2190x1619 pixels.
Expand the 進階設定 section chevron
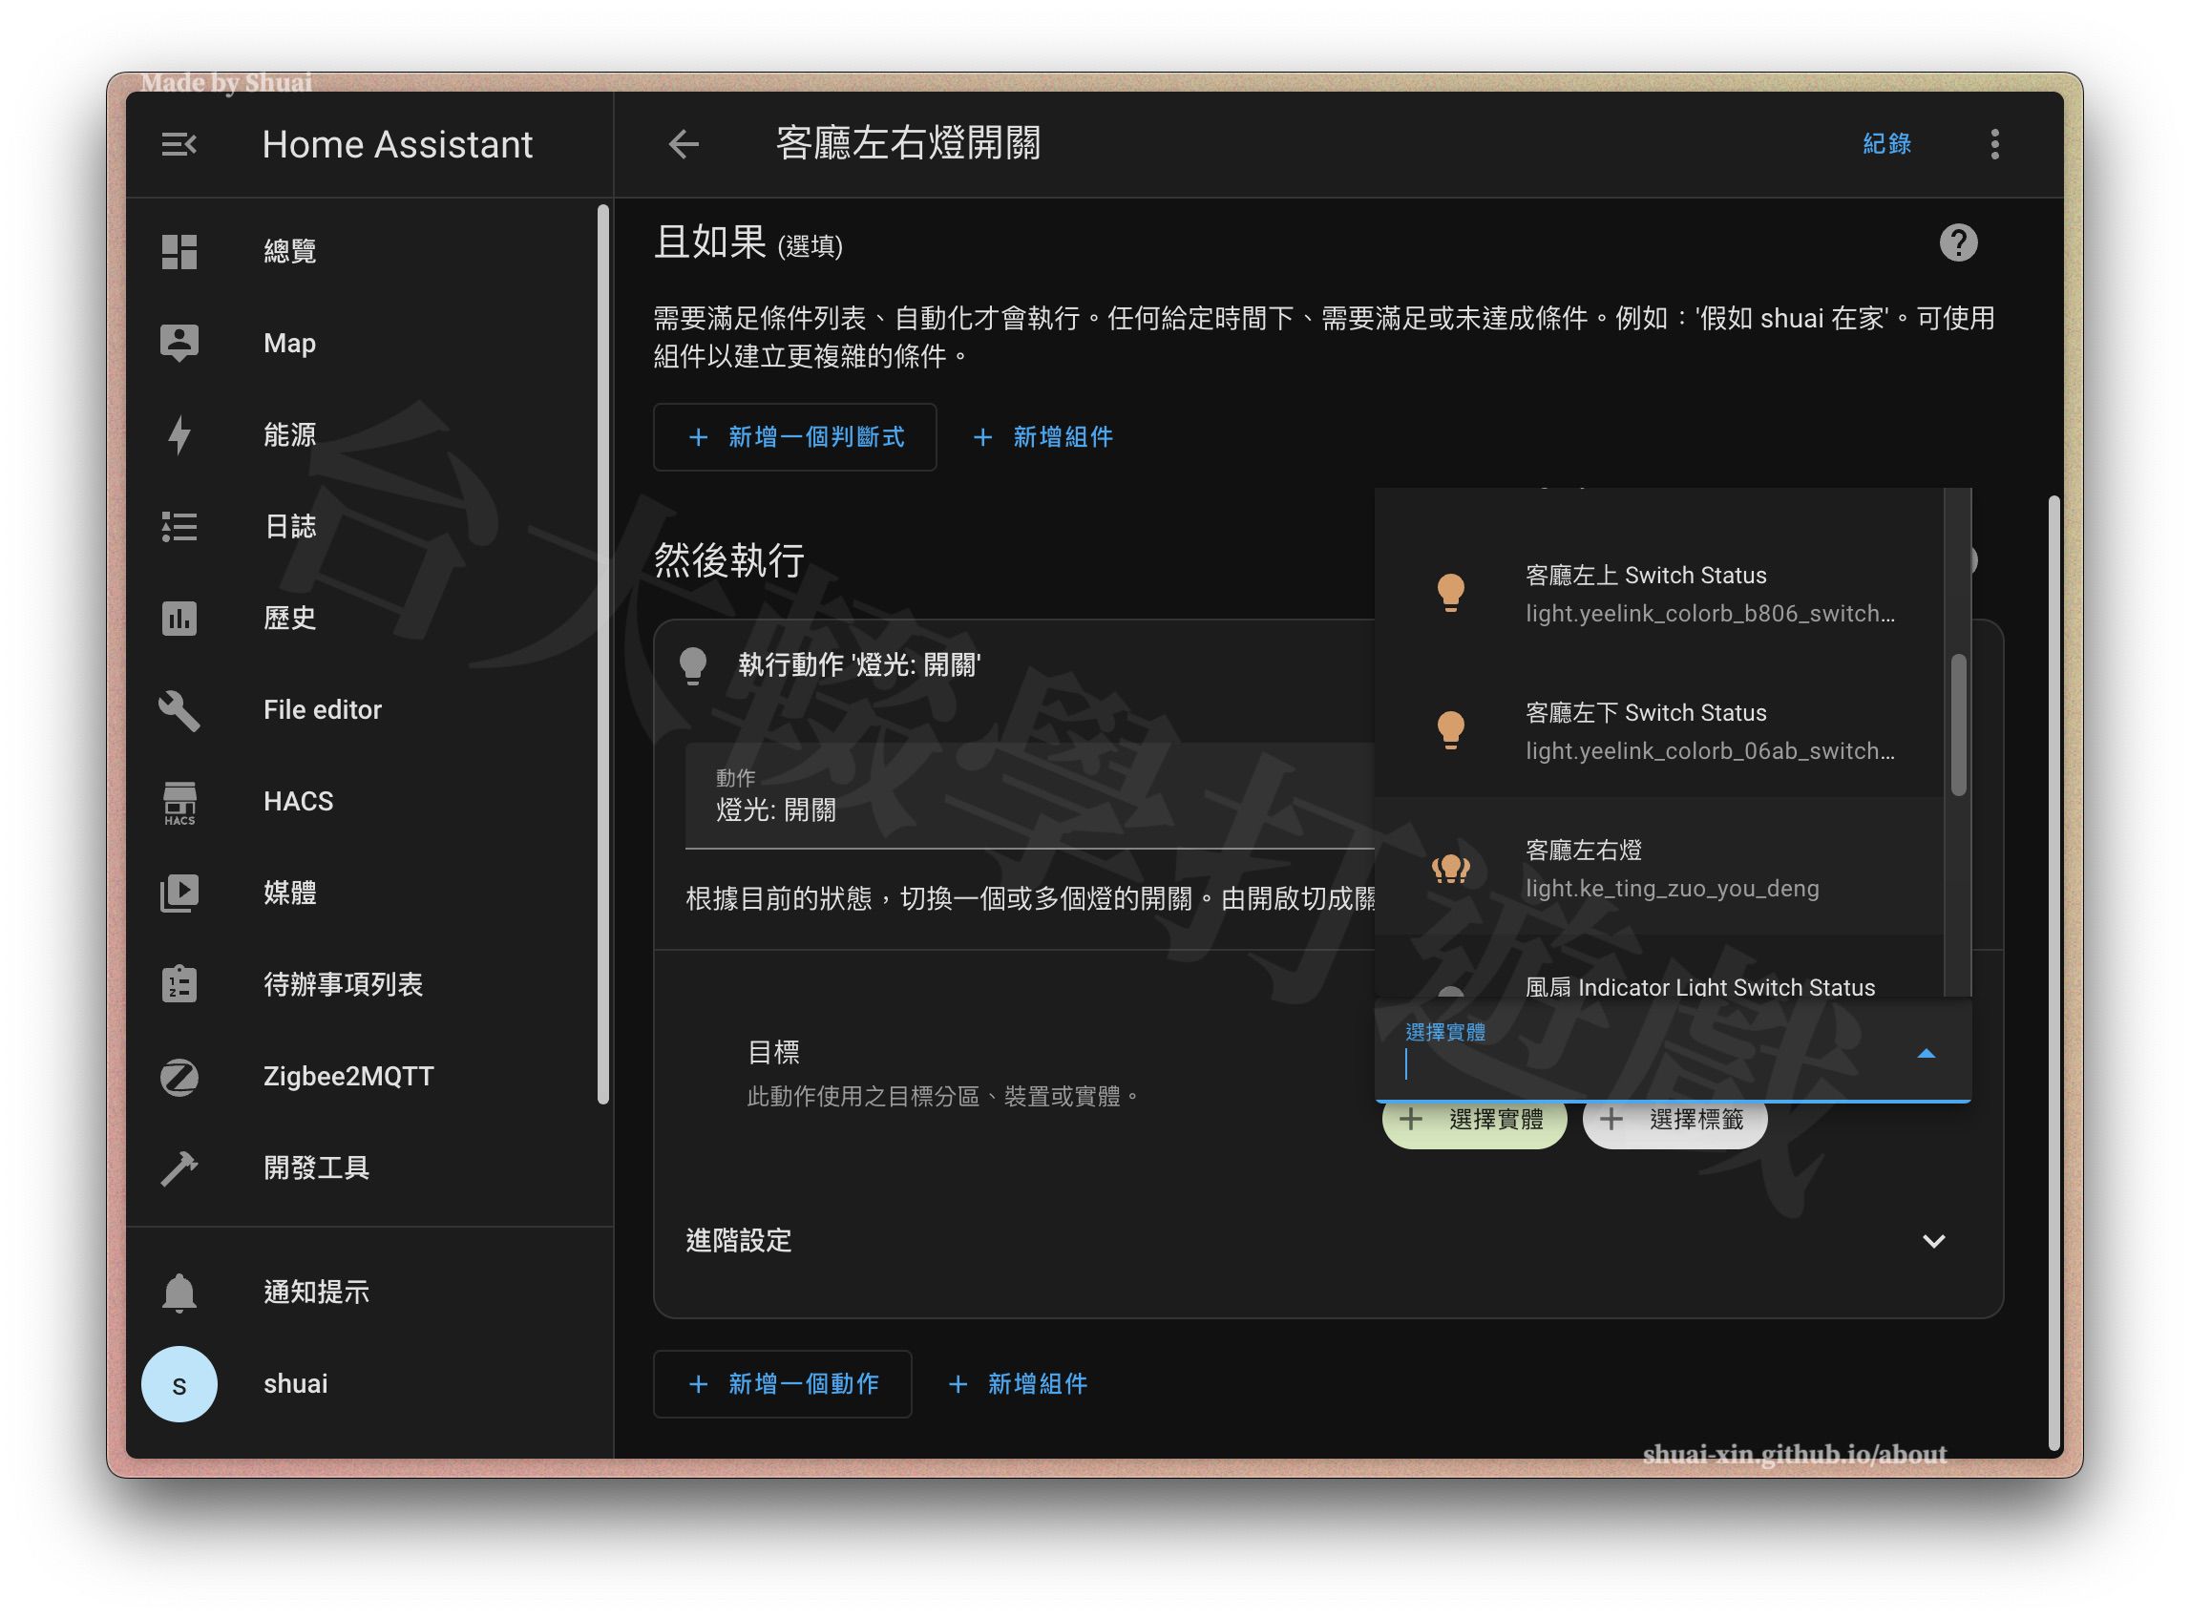click(x=1932, y=1241)
